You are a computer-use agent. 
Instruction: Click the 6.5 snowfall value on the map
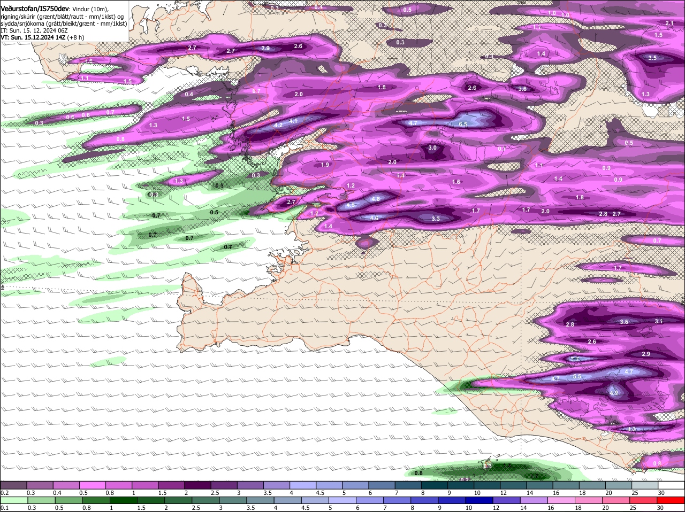pos(463,124)
